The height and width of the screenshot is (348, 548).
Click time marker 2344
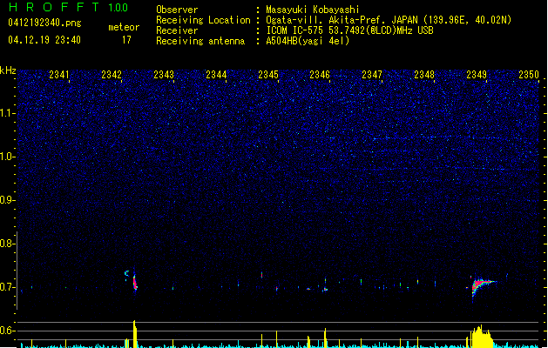(216, 75)
